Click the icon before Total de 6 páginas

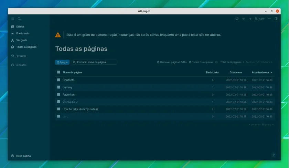tap(216, 62)
